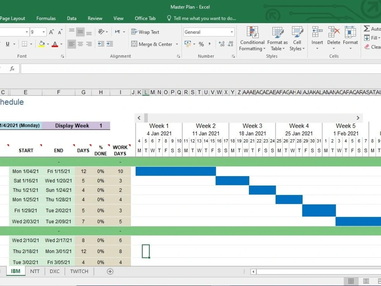Click the Gantt week scrollbar thumb
381x286 pixels.
pos(146,118)
